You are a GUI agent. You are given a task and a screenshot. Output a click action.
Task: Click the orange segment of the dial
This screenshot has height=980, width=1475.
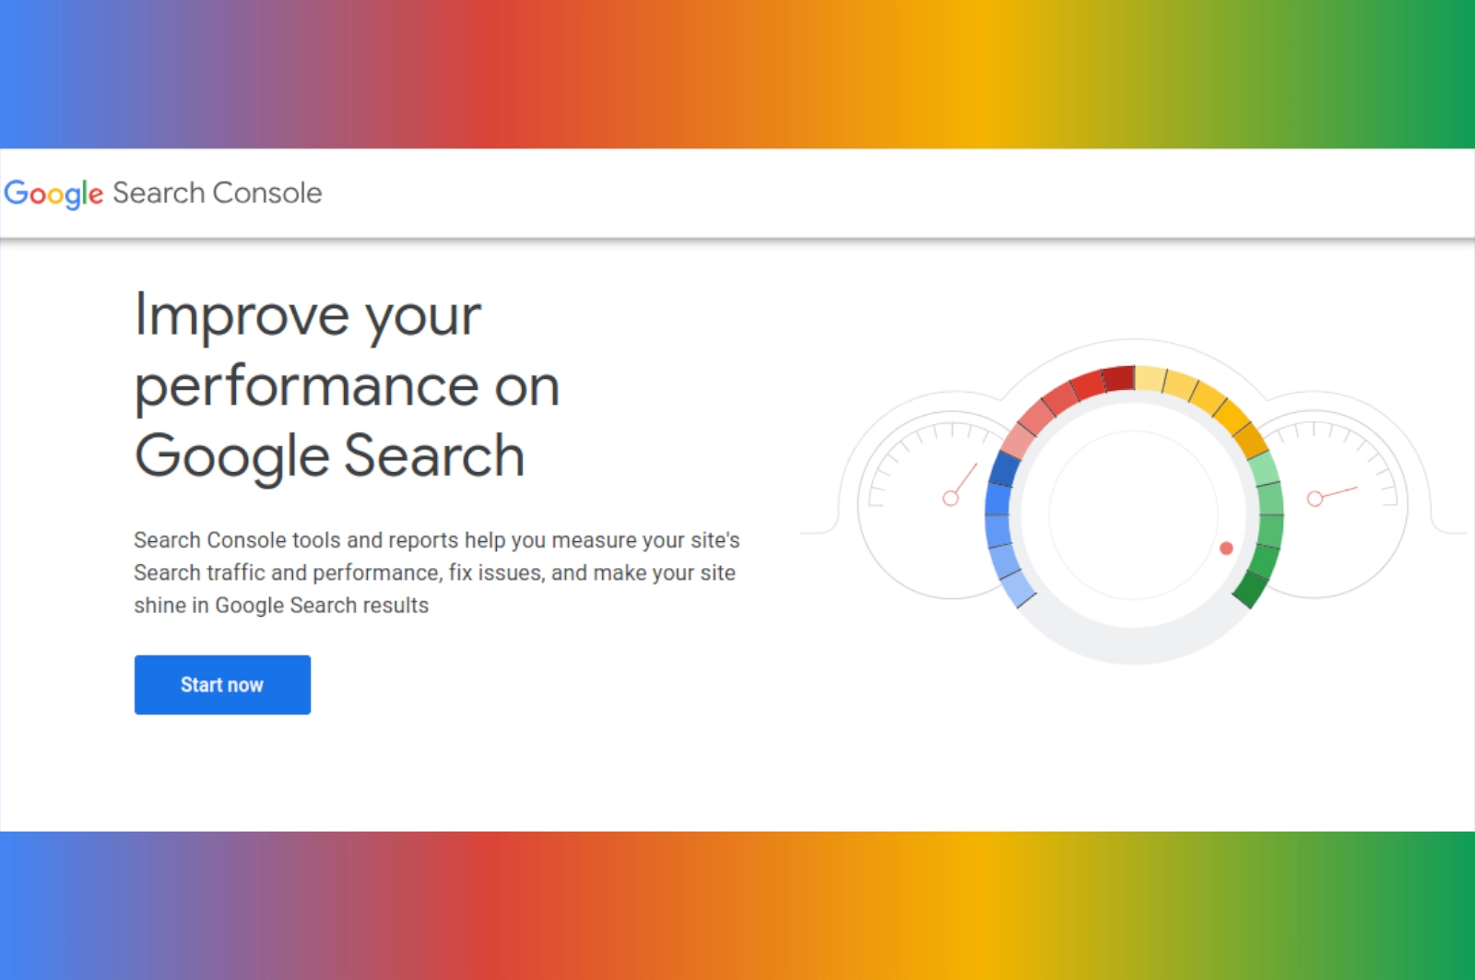[1251, 439]
